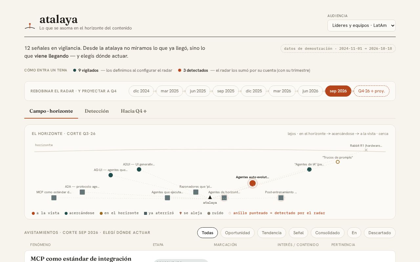The image size is (420, 262).
Task: Click the orange Agentes auto-evolutivos marker
Action: (252, 183)
